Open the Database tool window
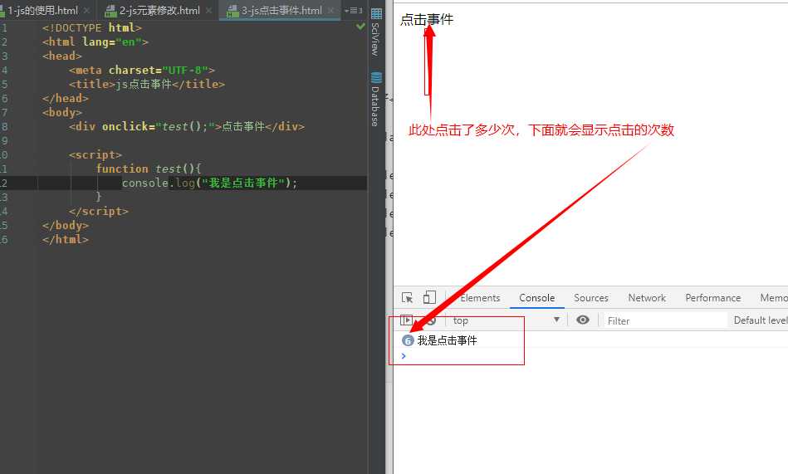This screenshot has height=474, width=788. [375, 99]
